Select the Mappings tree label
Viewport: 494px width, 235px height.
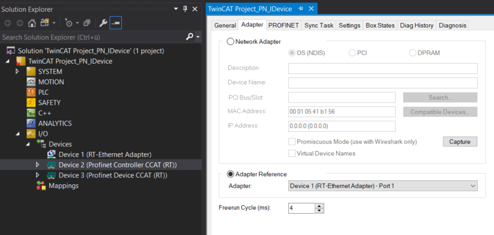[x=64, y=185]
